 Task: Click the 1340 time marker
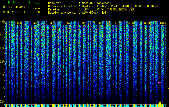pyautogui.click(x=163, y=23)
